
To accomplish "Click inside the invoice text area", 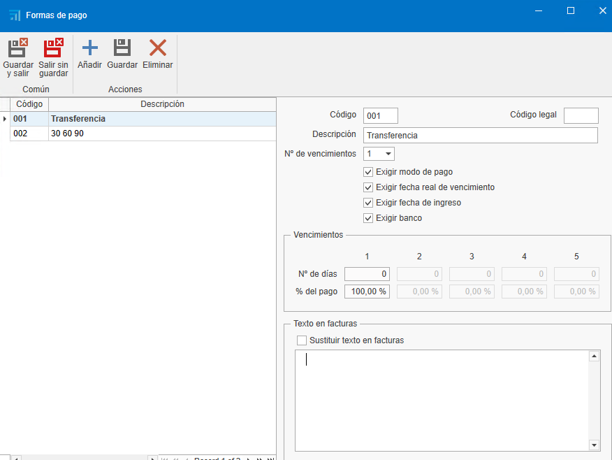I will click(x=442, y=401).
